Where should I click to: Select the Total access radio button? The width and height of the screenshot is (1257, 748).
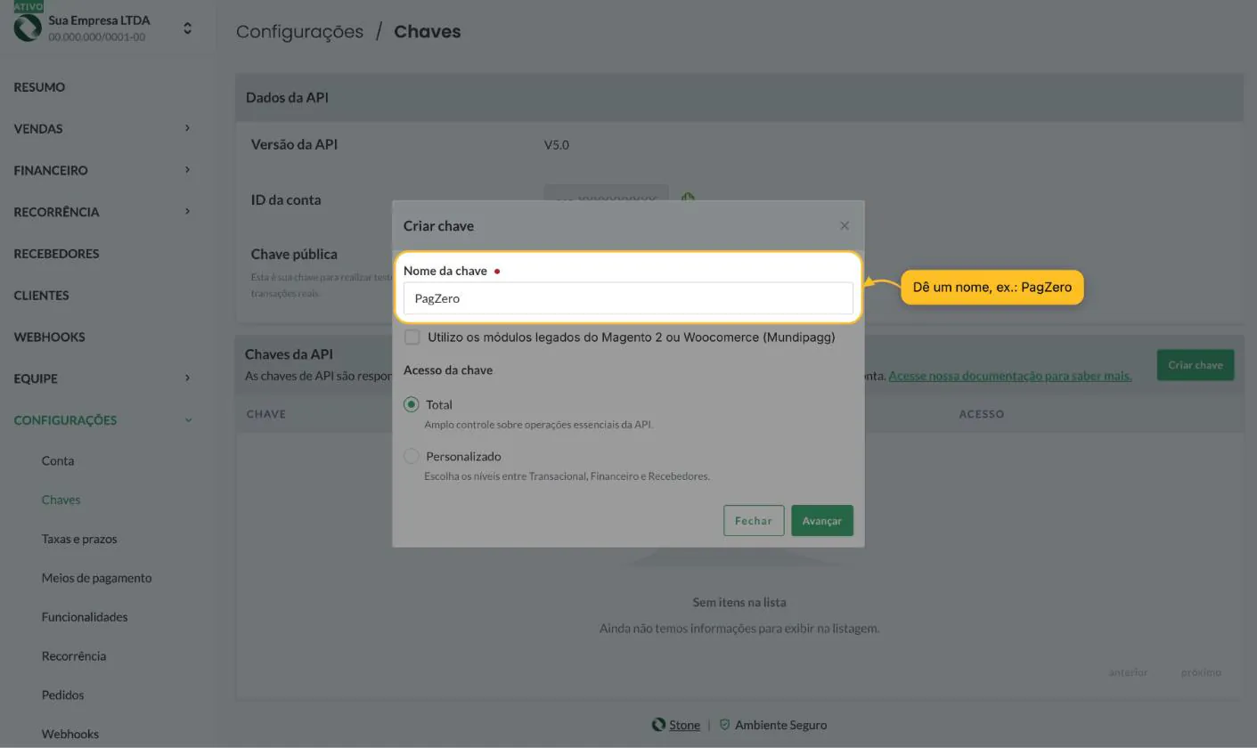pyautogui.click(x=411, y=404)
